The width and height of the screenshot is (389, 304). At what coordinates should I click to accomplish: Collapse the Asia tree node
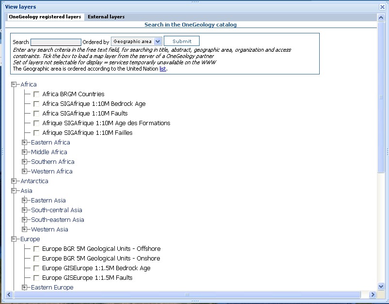tap(14, 191)
